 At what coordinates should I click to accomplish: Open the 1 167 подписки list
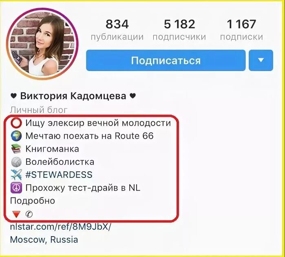click(x=241, y=30)
